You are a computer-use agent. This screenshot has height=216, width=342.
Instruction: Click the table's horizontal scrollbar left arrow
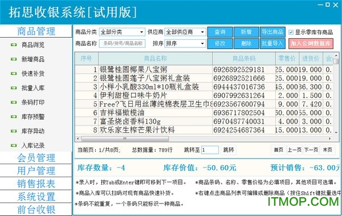(78, 138)
